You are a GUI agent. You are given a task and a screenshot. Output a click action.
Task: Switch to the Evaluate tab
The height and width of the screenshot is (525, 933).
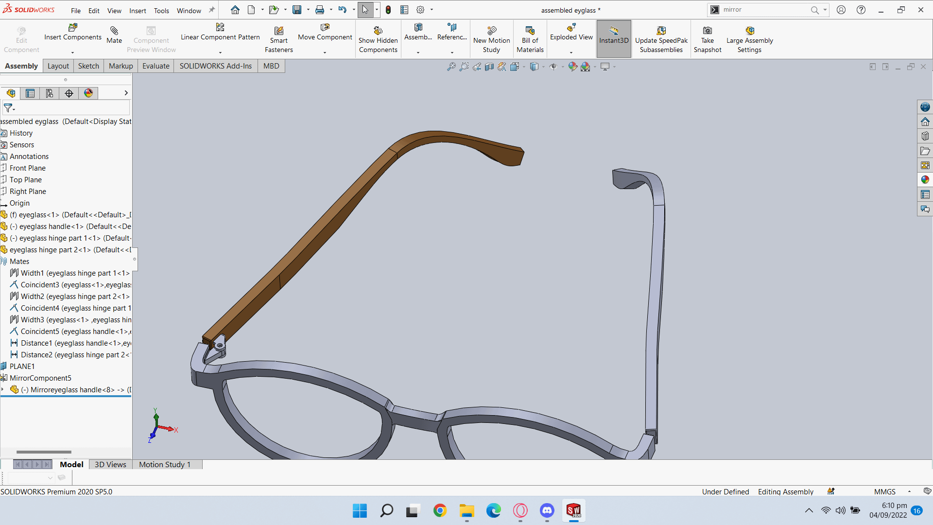tap(156, 66)
